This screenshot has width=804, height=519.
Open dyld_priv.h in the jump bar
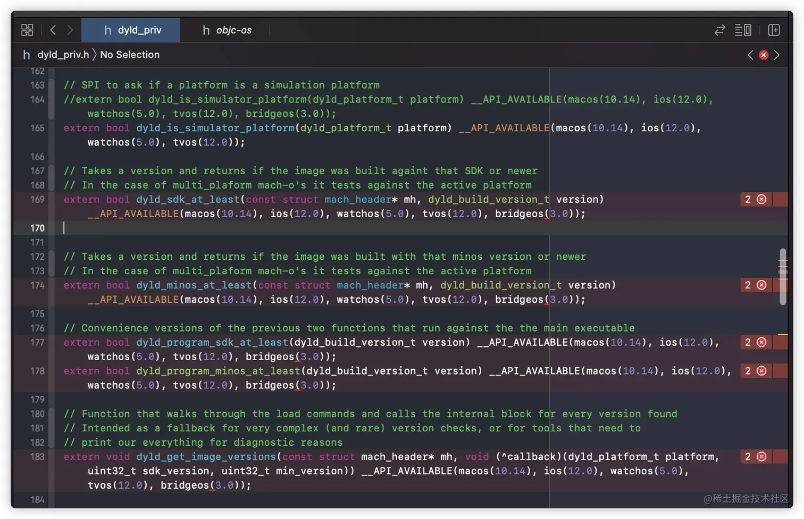pyautogui.click(x=56, y=55)
